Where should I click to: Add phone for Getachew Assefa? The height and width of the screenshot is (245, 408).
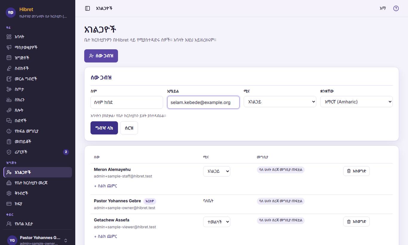(105, 236)
